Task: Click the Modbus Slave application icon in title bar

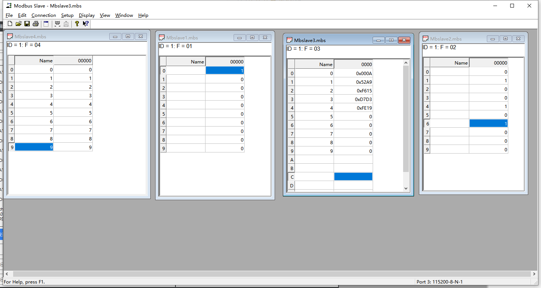Action: pyautogui.click(x=9, y=6)
